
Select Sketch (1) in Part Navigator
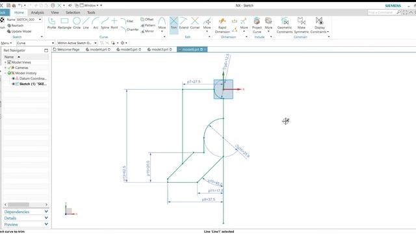point(33,84)
